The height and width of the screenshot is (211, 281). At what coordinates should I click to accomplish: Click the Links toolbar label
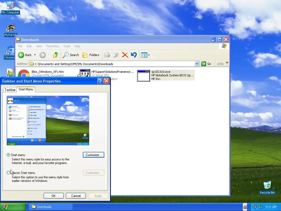coord(220,64)
